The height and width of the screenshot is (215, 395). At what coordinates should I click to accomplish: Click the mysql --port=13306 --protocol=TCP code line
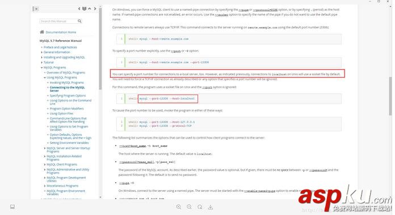click(x=165, y=126)
